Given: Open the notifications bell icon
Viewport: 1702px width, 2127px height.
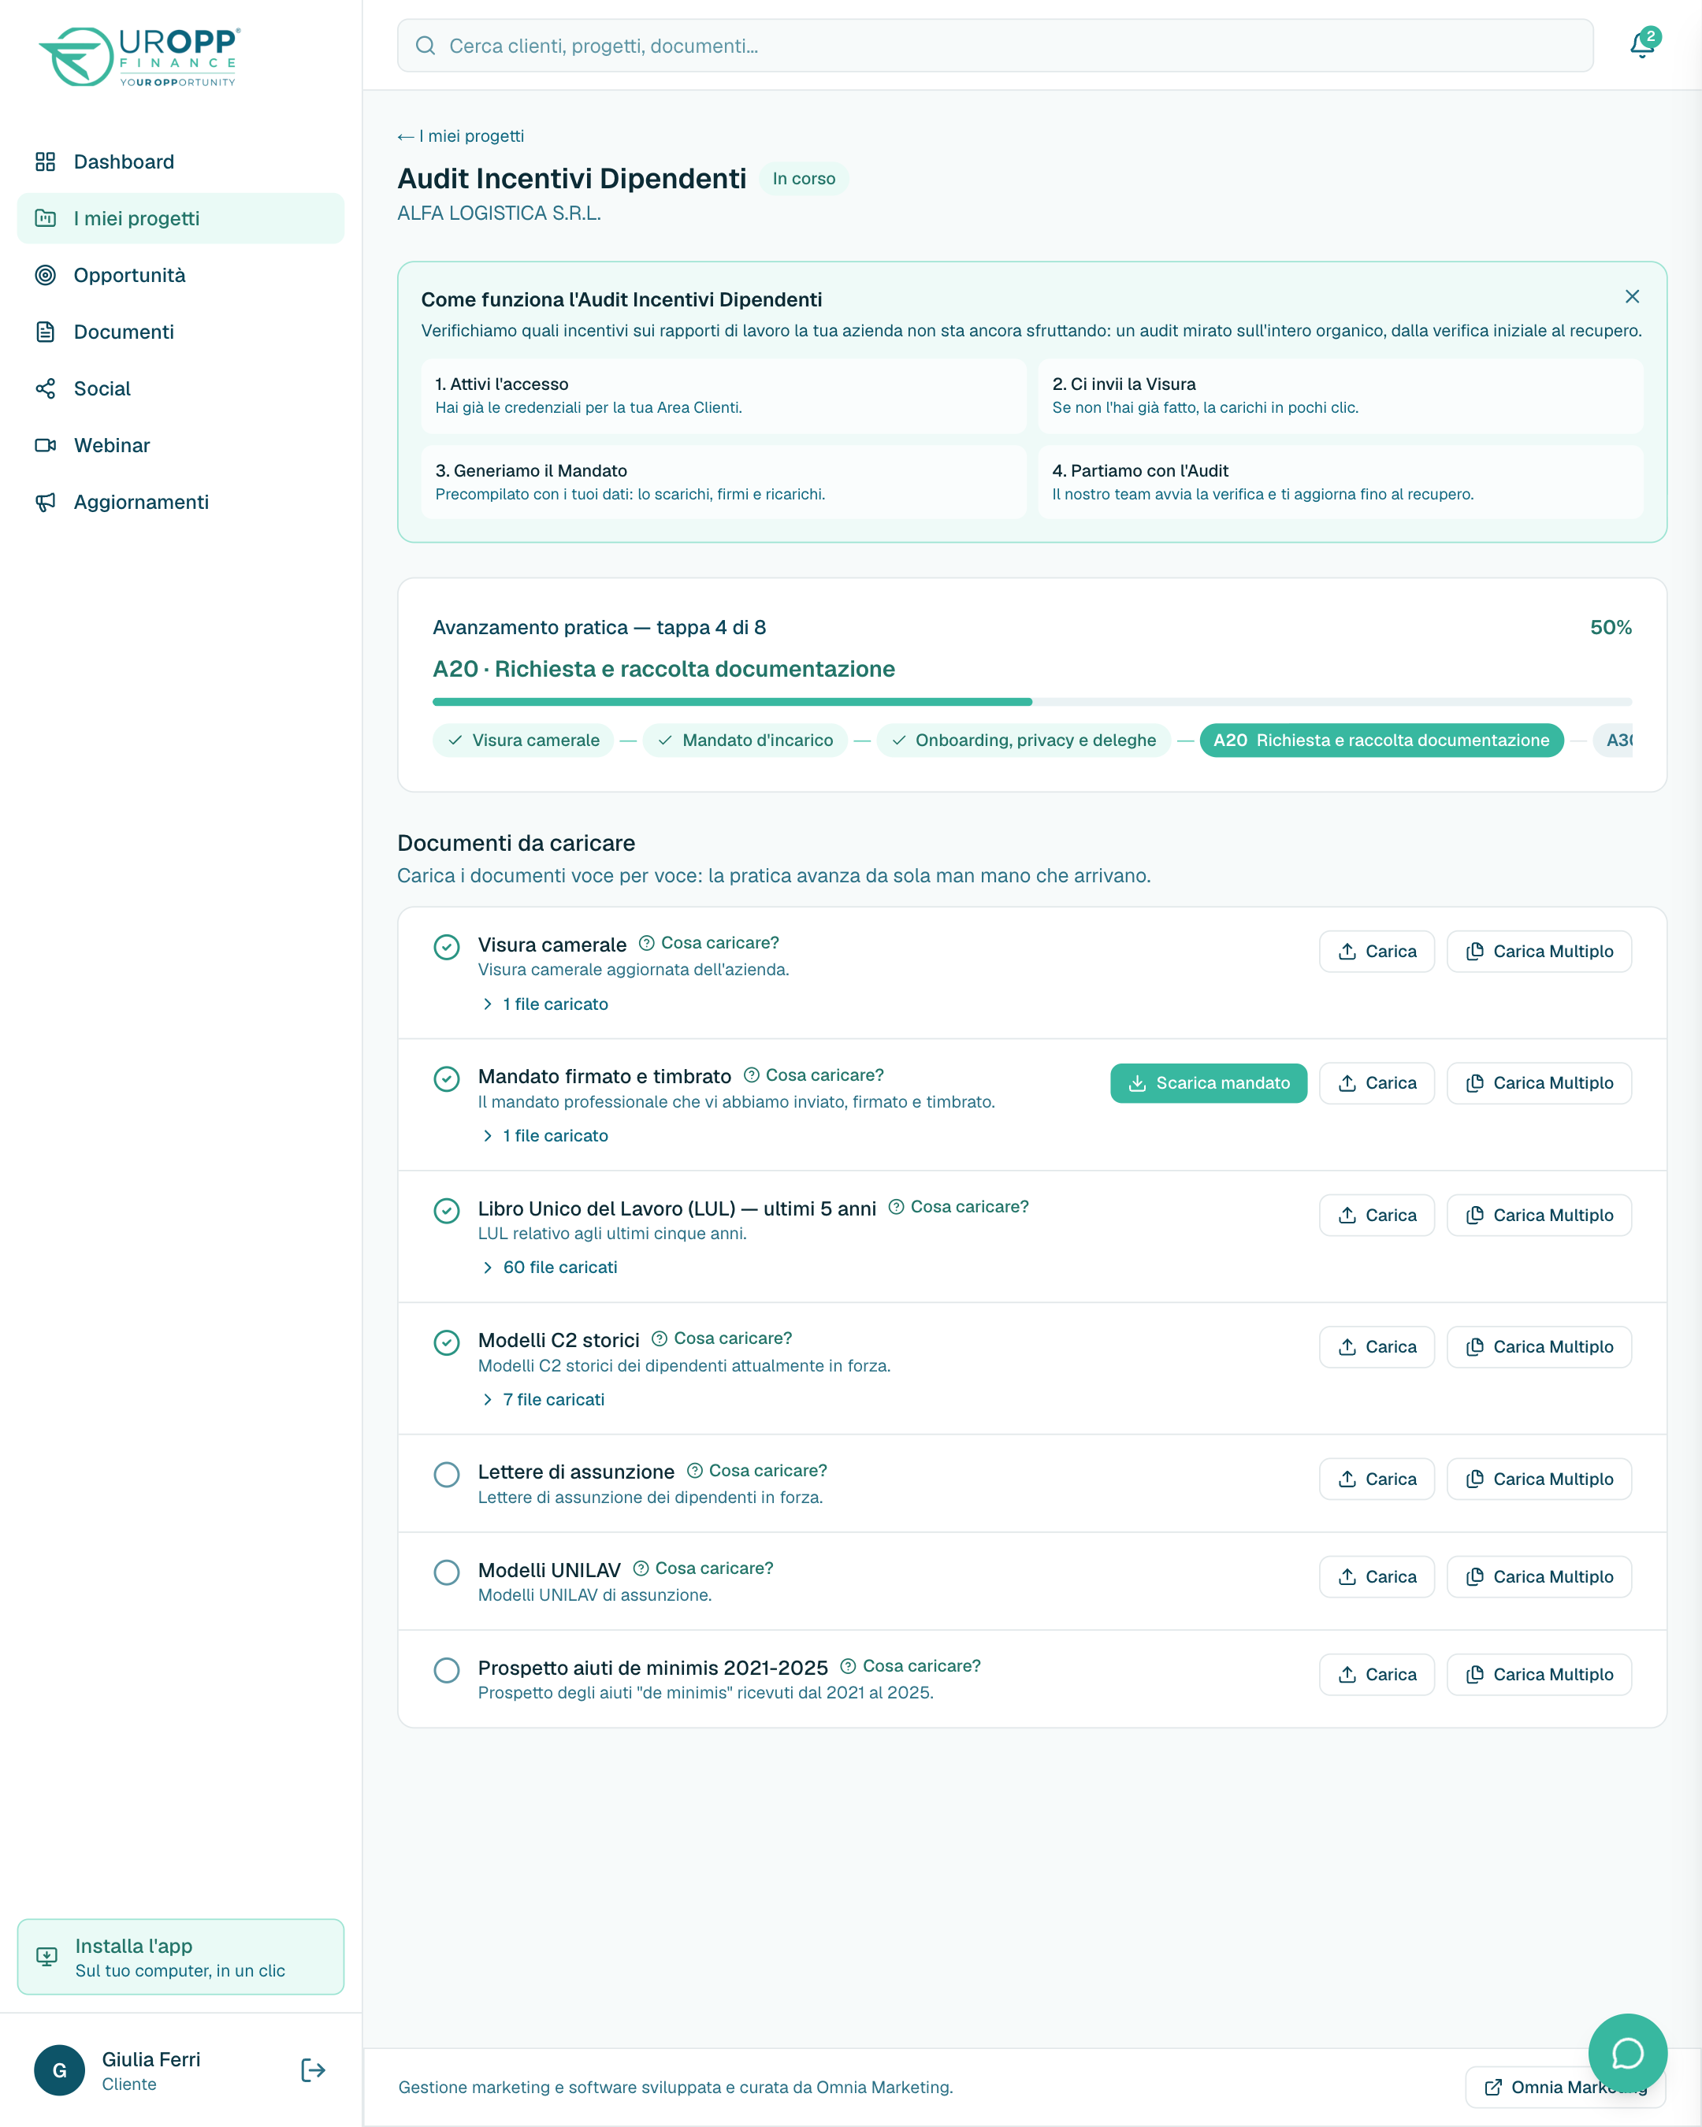Looking at the screenshot, I should point(1643,44).
